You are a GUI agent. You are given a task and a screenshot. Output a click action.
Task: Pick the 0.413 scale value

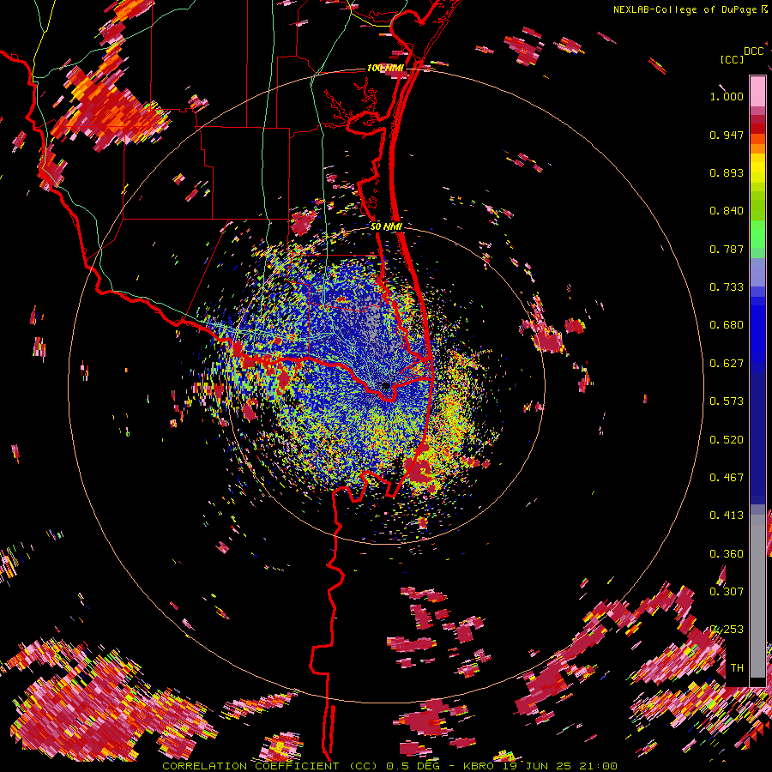point(727,516)
